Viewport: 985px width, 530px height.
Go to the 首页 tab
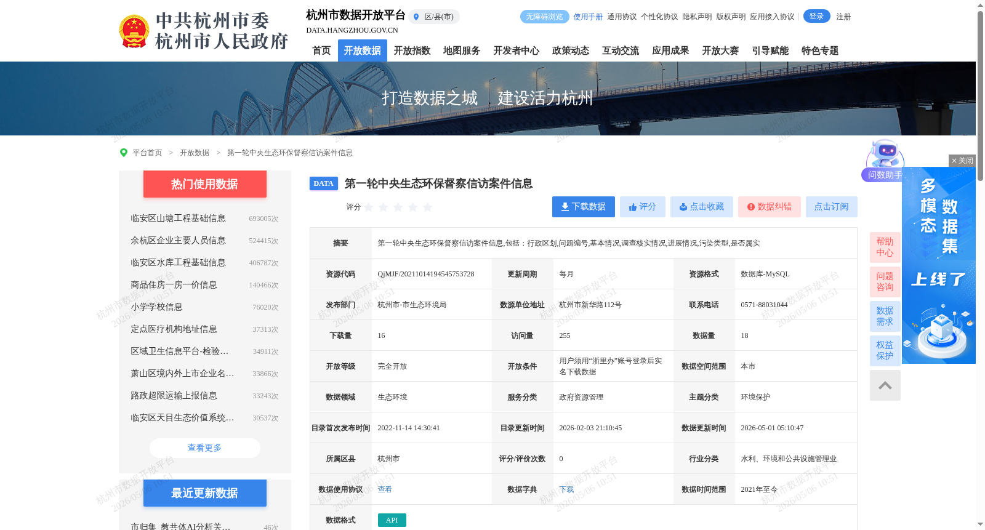tap(321, 50)
